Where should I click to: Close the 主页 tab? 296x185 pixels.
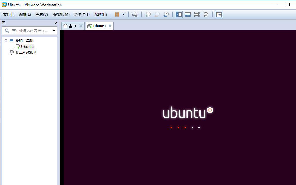click(81, 26)
